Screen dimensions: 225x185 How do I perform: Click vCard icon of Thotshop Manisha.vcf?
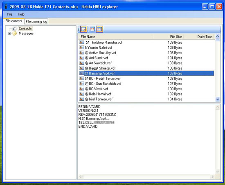(82, 42)
